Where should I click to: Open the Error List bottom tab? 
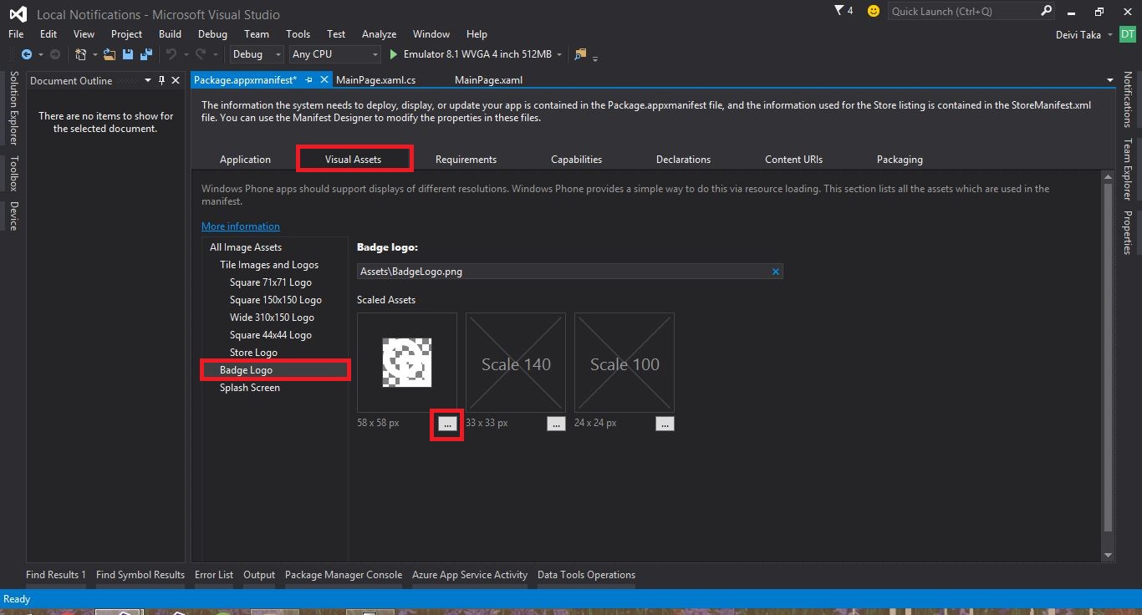point(214,575)
